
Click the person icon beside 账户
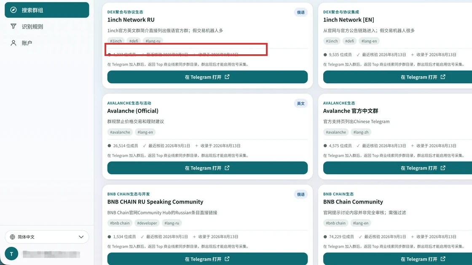[x=13, y=43]
